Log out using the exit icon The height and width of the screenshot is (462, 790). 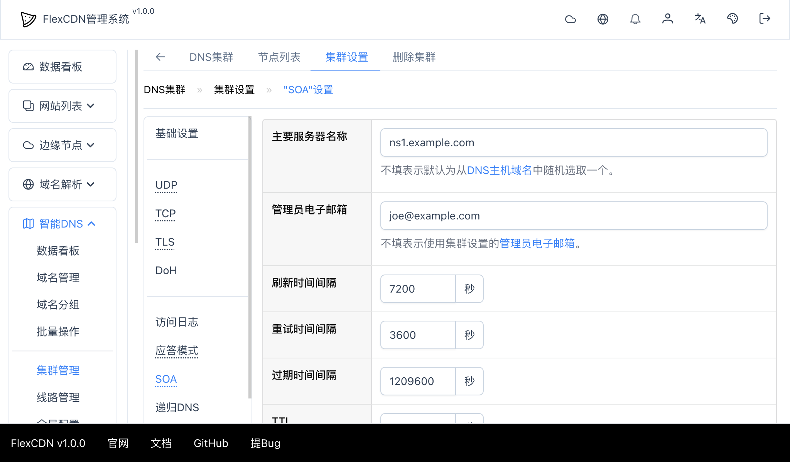coord(764,19)
